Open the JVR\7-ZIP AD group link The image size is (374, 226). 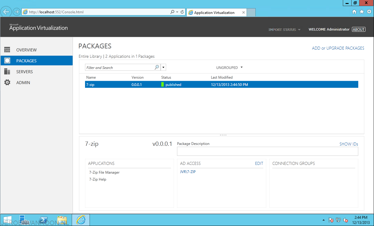point(188,172)
